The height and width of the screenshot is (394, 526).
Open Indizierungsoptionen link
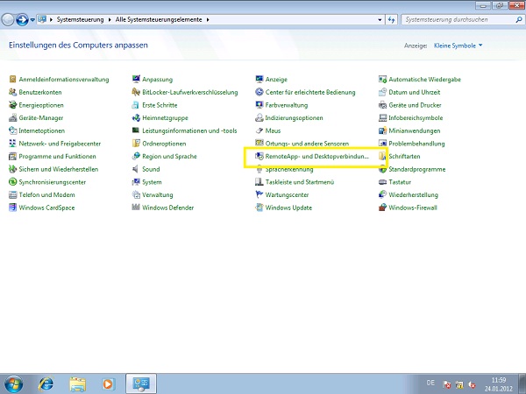(x=295, y=118)
